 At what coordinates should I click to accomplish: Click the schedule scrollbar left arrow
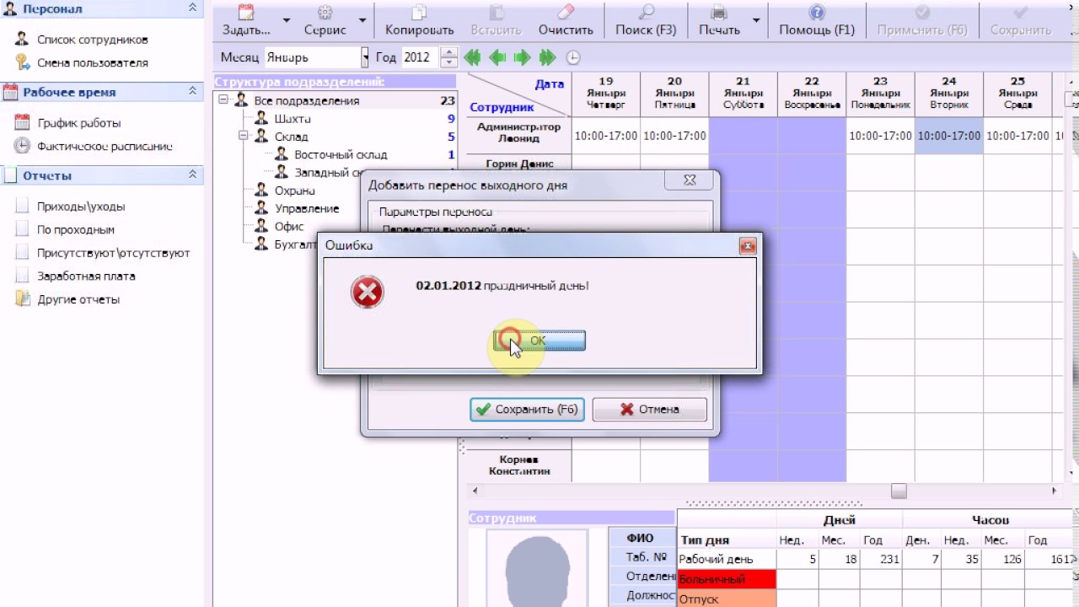coord(475,491)
